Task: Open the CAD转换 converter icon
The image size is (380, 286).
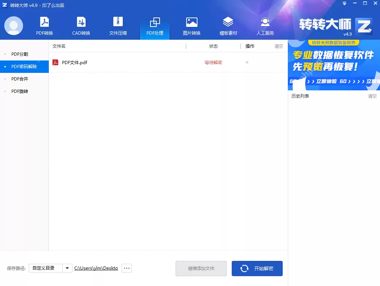Action: click(x=81, y=26)
